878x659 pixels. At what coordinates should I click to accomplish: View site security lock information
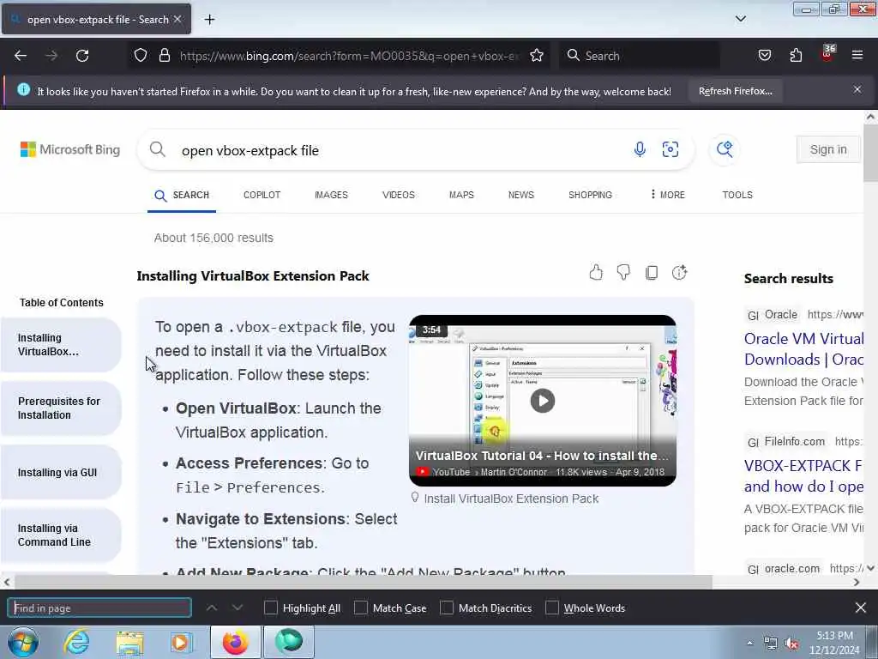tap(164, 55)
